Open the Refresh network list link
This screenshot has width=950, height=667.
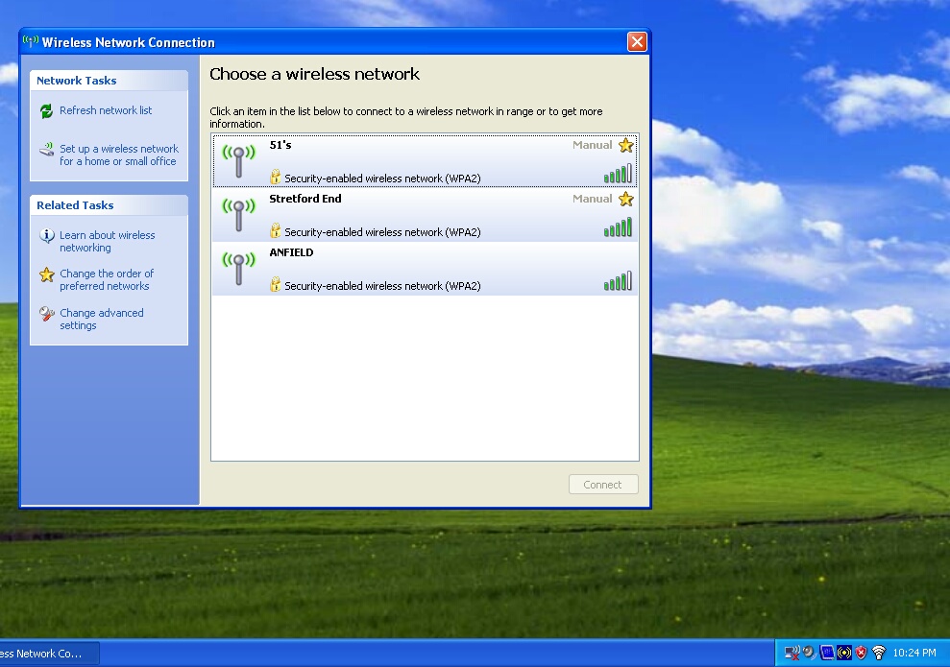pos(106,110)
